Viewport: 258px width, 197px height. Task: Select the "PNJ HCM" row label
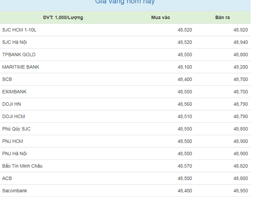pyautogui.click(x=13, y=141)
